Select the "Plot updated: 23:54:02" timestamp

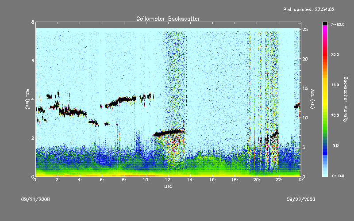coord(309,9)
